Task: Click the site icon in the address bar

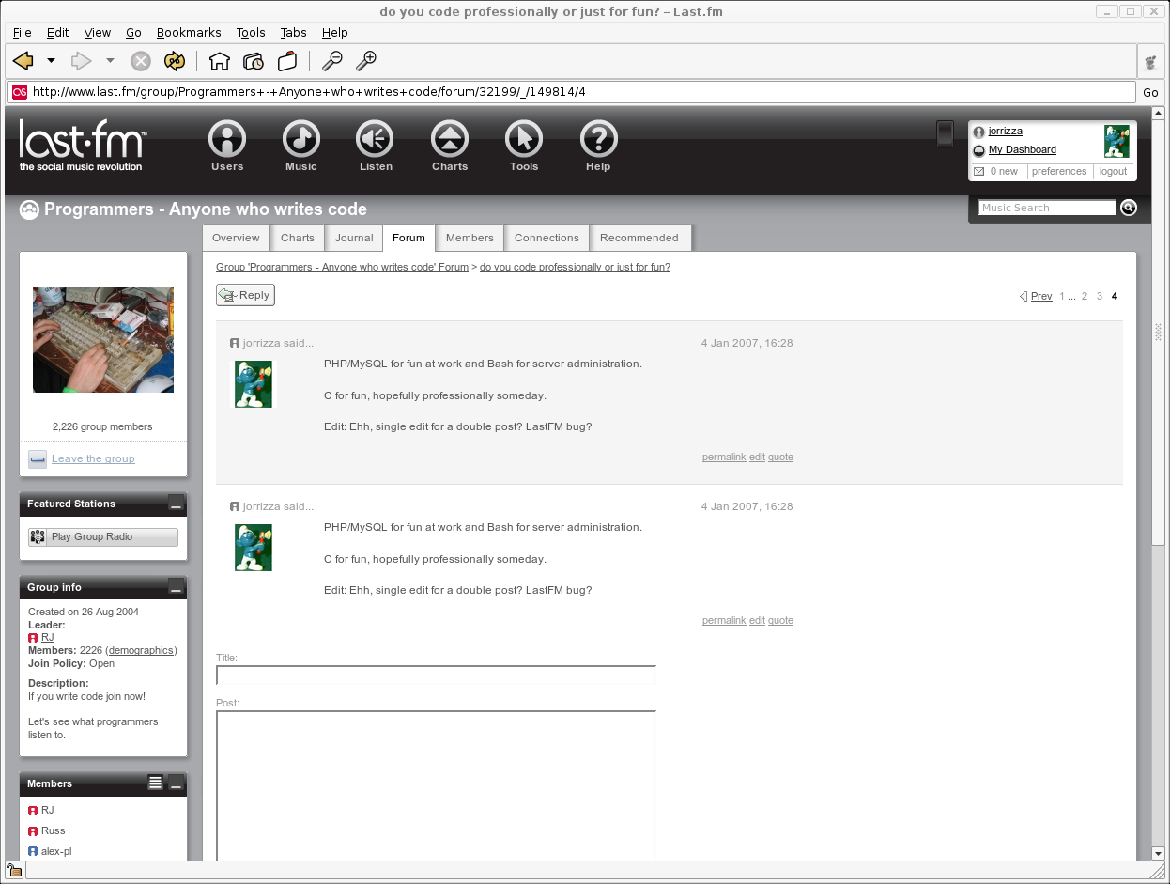Action: pos(19,92)
